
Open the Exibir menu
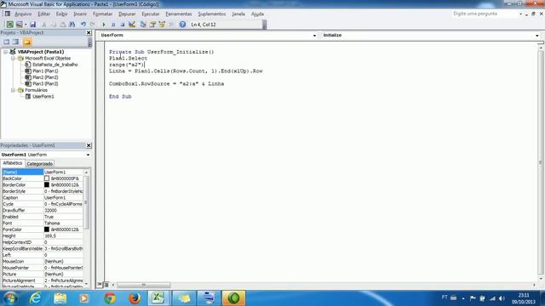tap(62, 14)
